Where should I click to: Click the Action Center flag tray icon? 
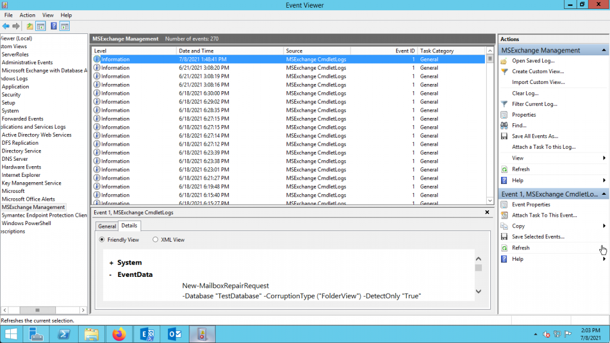[568, 334]
